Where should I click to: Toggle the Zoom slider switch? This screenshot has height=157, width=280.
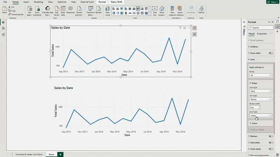pos(271,53)
